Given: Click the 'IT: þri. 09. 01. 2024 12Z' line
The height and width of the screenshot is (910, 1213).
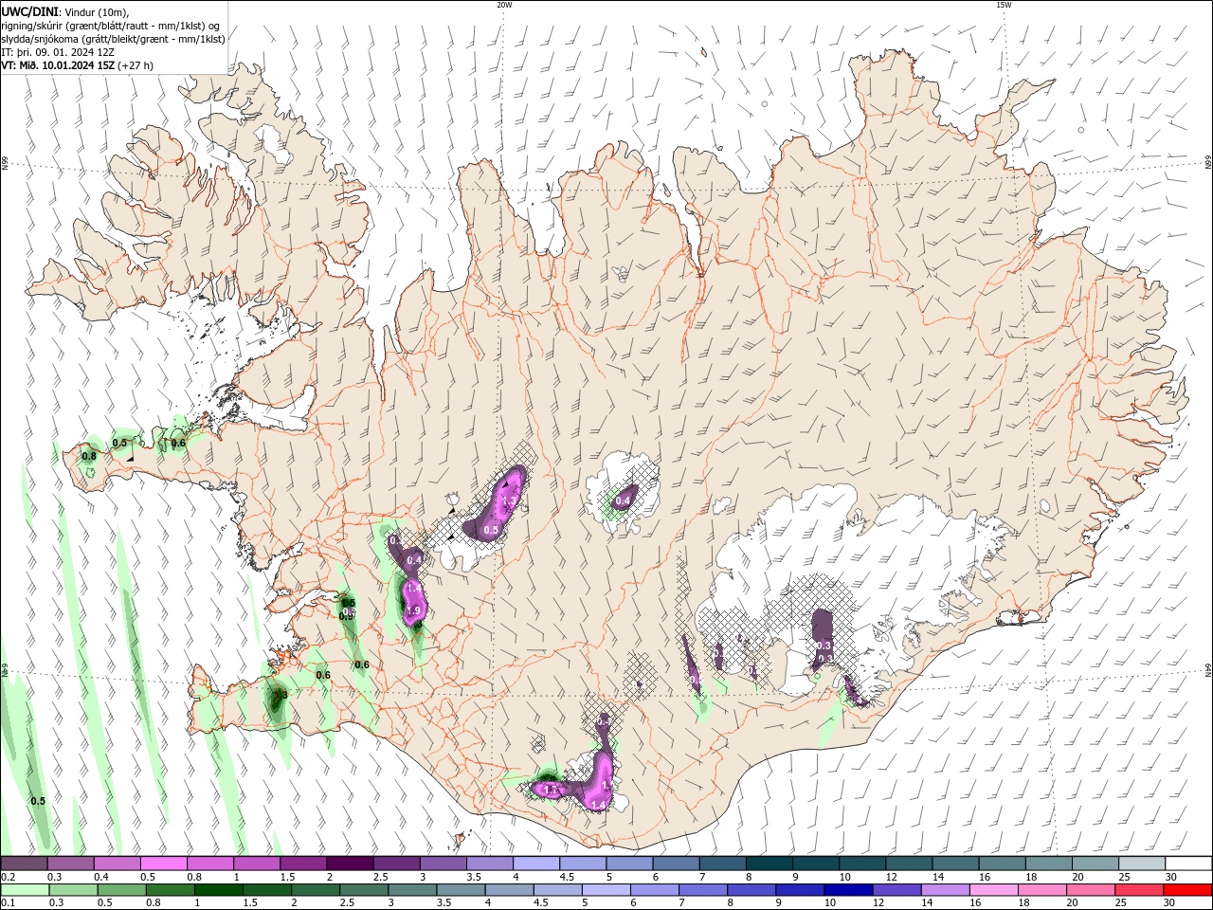Looking at the screenshot, I should click(58, 52).
